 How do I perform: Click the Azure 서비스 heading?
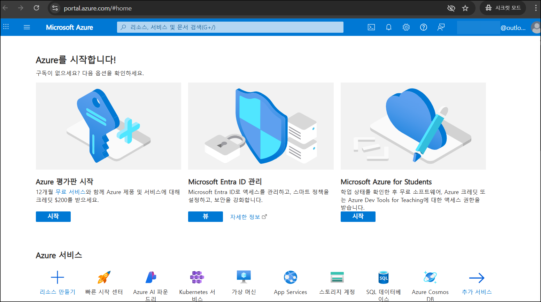pos(59,255)
